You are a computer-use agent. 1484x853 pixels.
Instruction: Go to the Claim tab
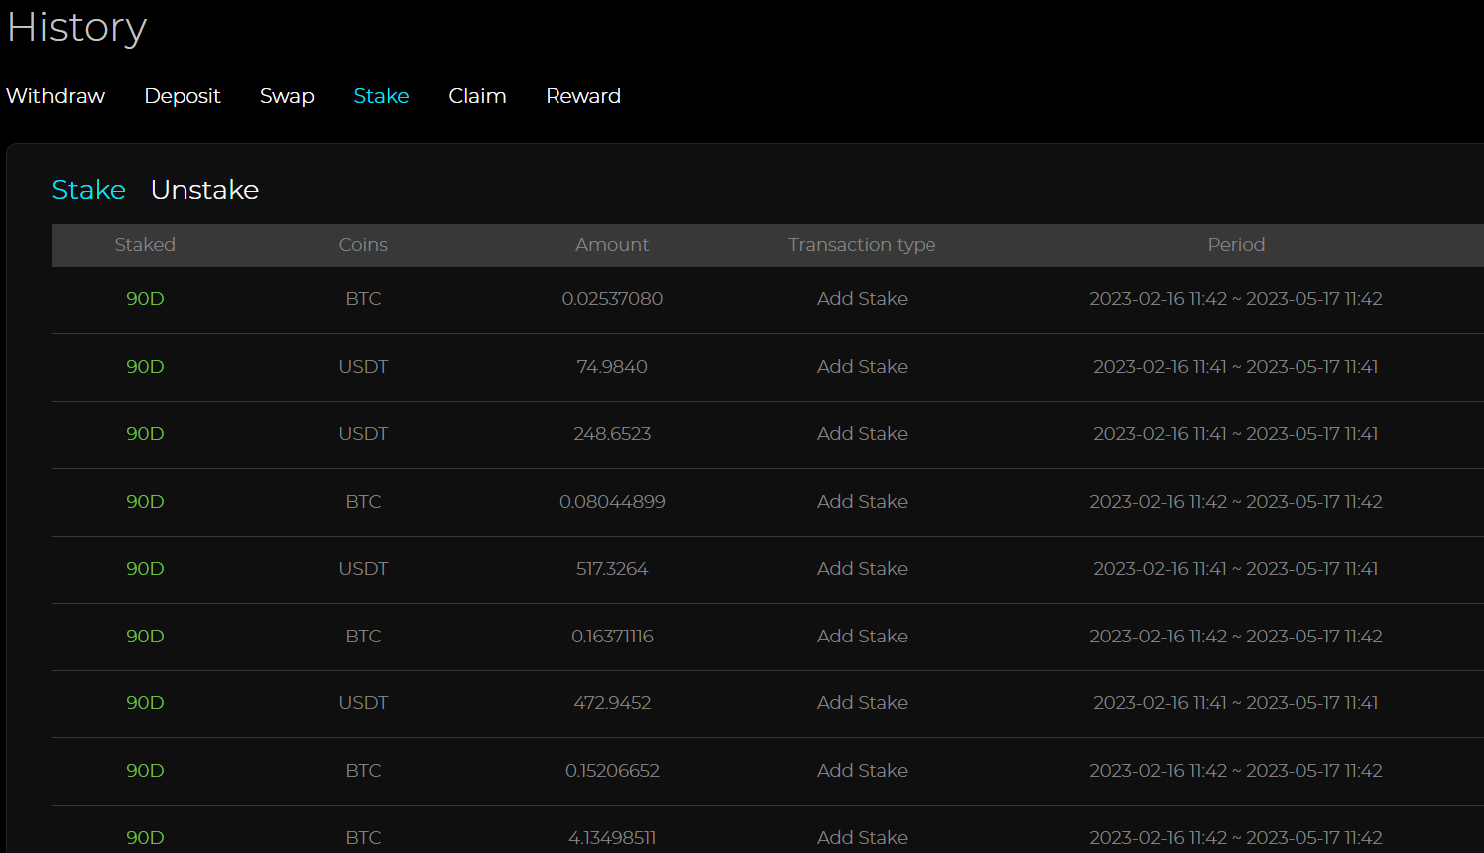tap(477, 96)
